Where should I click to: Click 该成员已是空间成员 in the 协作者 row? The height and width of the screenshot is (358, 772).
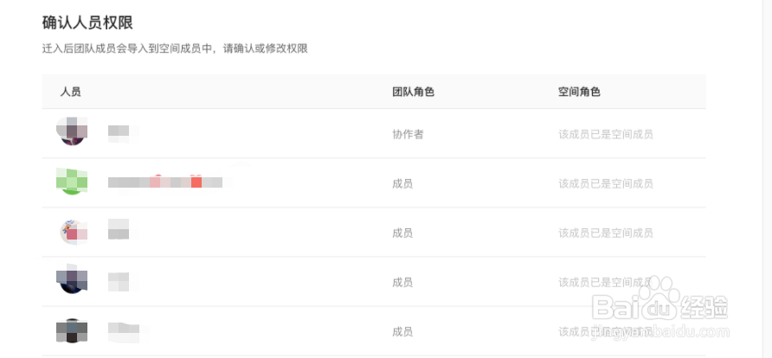click(606, 134)
